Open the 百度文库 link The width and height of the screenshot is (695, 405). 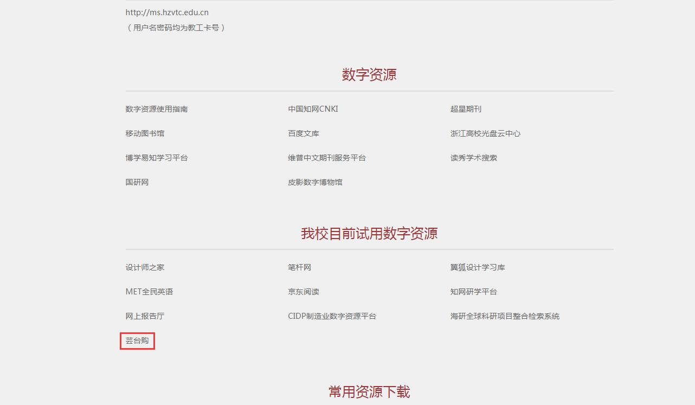[304, 133]
